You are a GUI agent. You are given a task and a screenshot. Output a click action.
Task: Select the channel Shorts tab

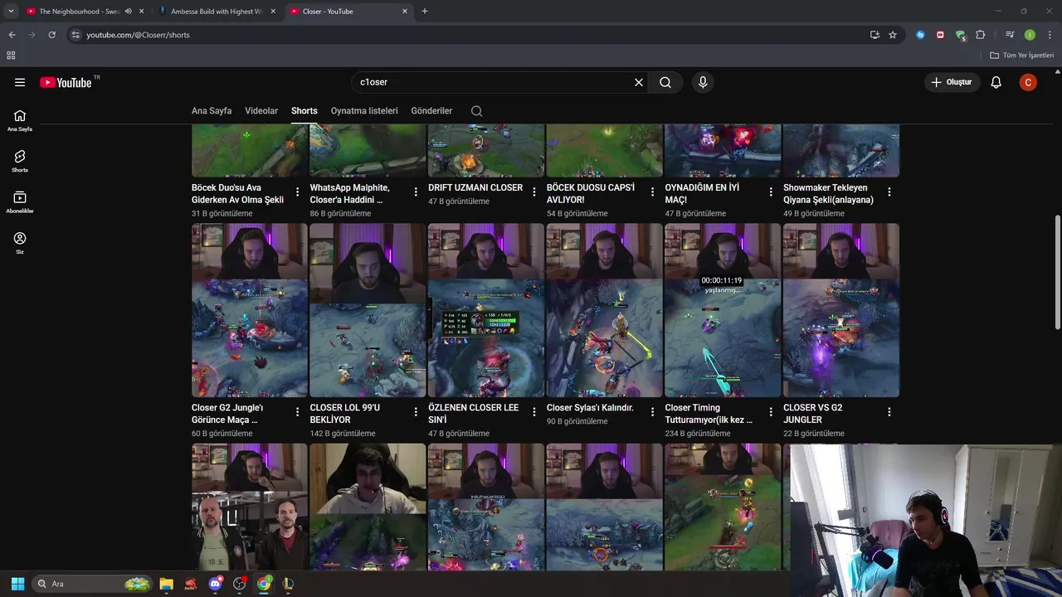[304, 111]
